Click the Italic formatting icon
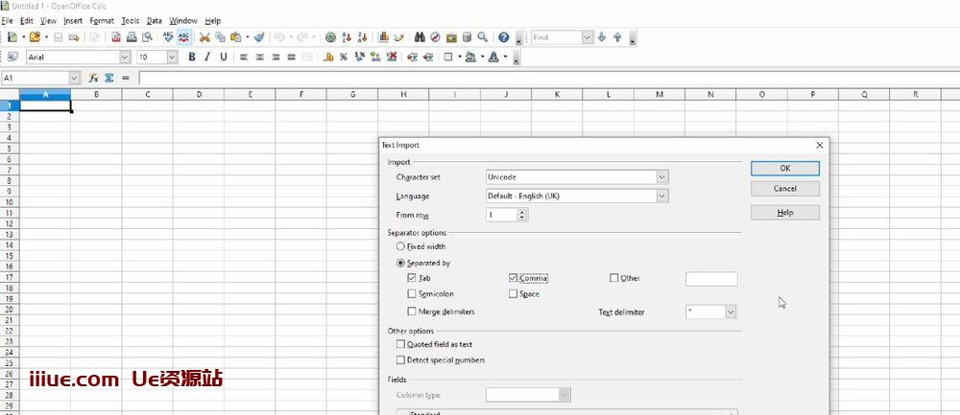960x415 pixels. tap(207, 58)
